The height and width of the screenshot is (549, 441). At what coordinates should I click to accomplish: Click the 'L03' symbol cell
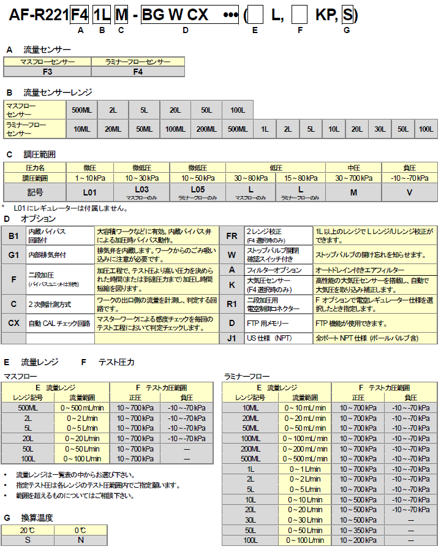click(141, 192)
